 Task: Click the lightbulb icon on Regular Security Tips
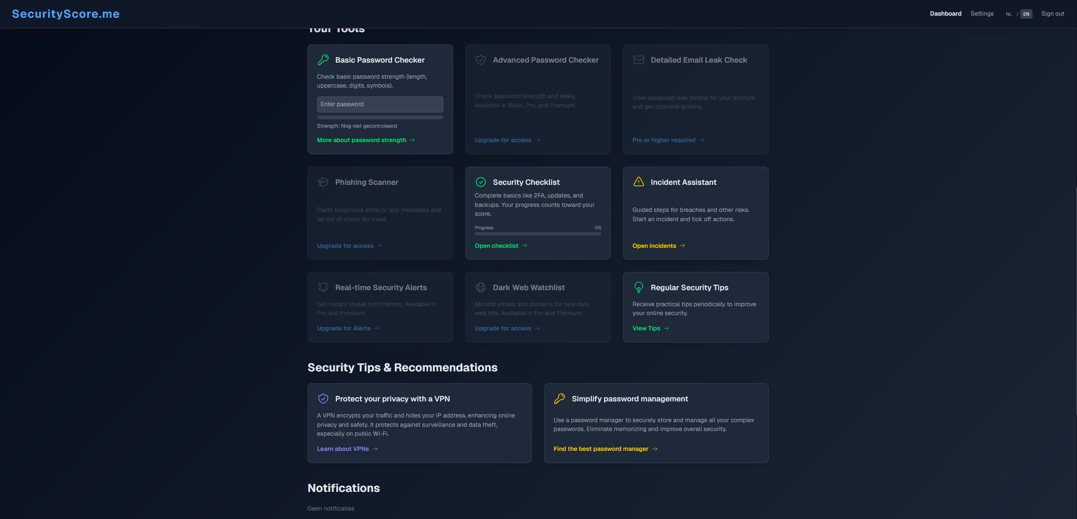tap(638, 287)
